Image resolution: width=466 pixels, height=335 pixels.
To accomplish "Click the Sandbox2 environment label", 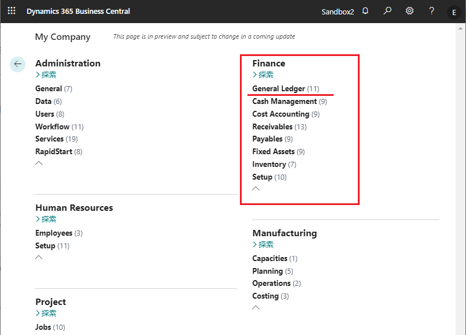I will point(338,12).
